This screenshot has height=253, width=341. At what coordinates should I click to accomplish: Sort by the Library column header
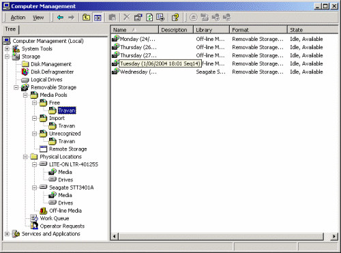[211, 30]
